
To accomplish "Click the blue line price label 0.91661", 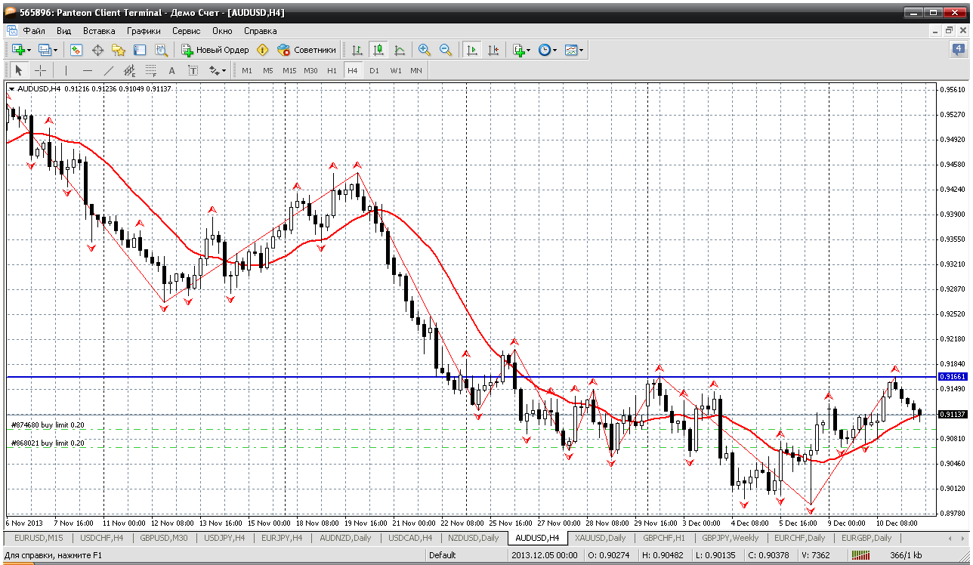I will pyautogui.click(x=952, y=376).
